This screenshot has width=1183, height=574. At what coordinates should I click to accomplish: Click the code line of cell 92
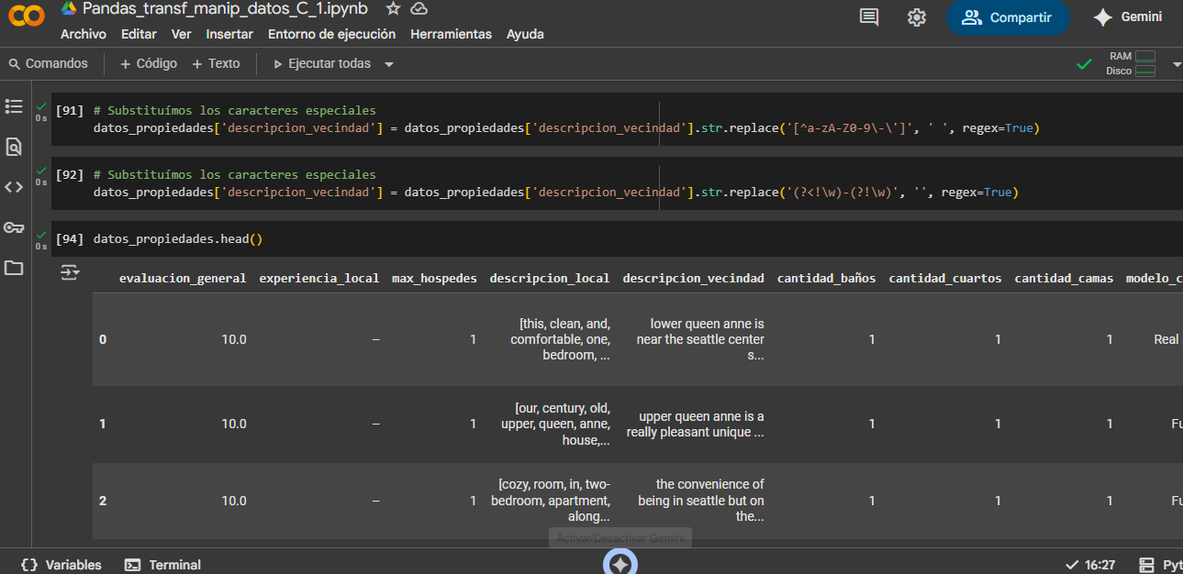click(556, 193)
